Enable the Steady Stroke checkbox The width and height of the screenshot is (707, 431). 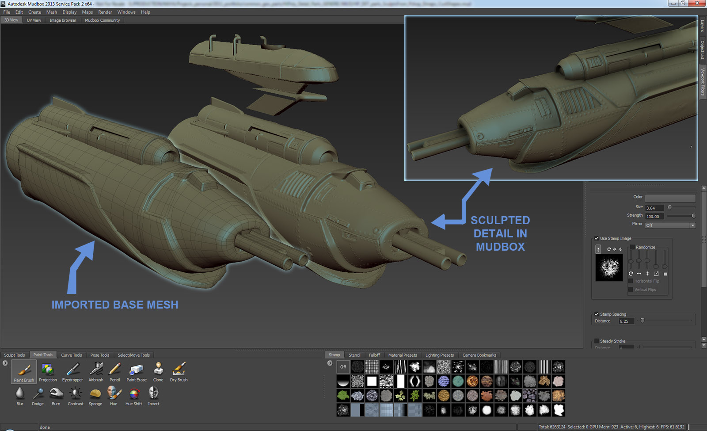597,341
